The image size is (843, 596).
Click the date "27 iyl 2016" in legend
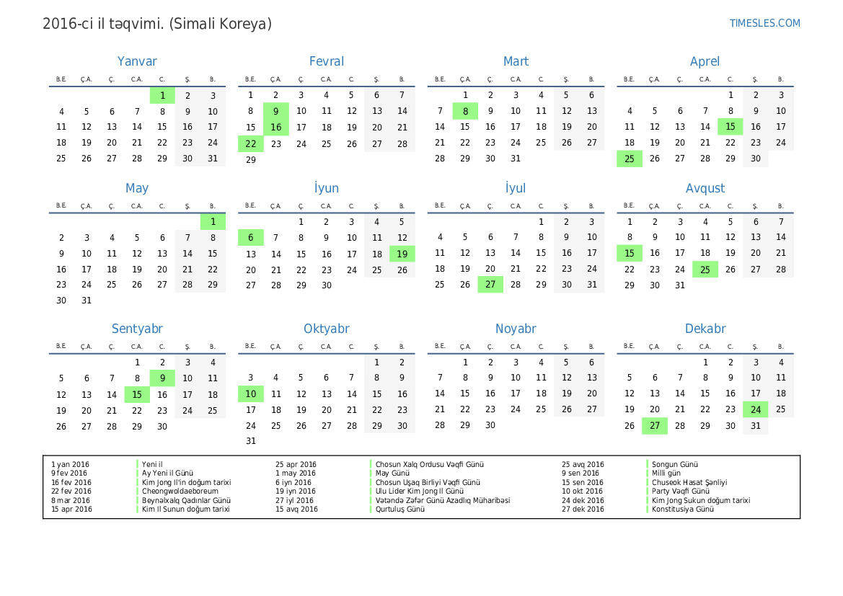coord(294,500)
